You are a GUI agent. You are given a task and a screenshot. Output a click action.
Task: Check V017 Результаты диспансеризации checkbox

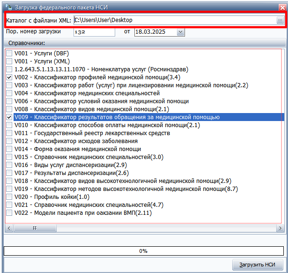pyautogui.click(x=9, y=173)
